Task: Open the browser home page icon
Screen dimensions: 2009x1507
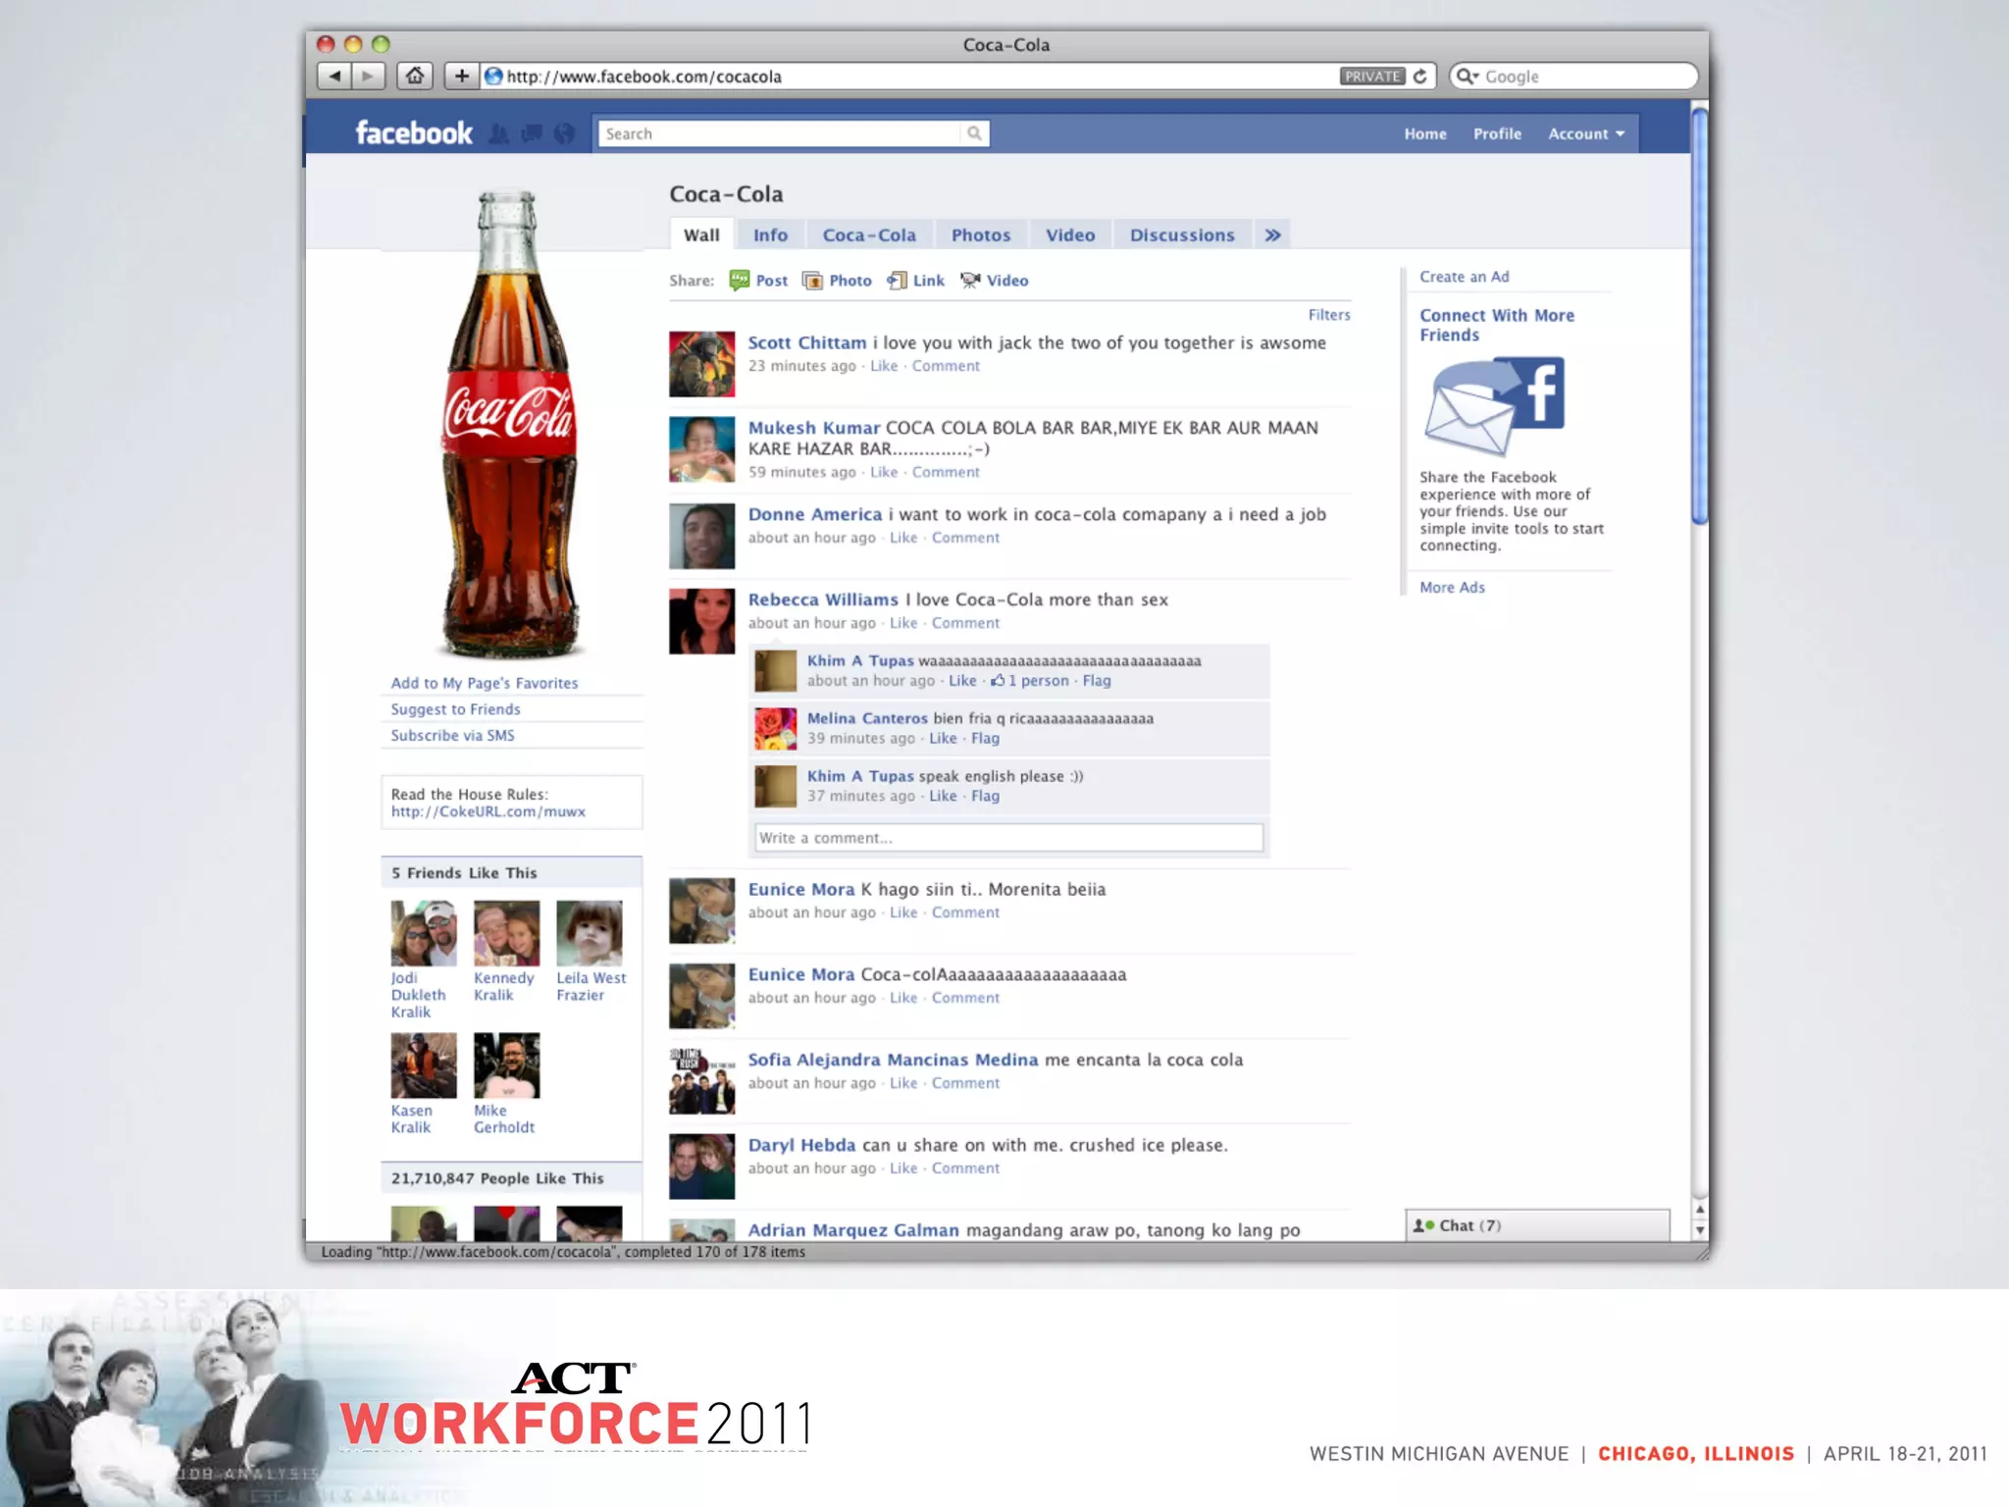Action: (415, 76)
